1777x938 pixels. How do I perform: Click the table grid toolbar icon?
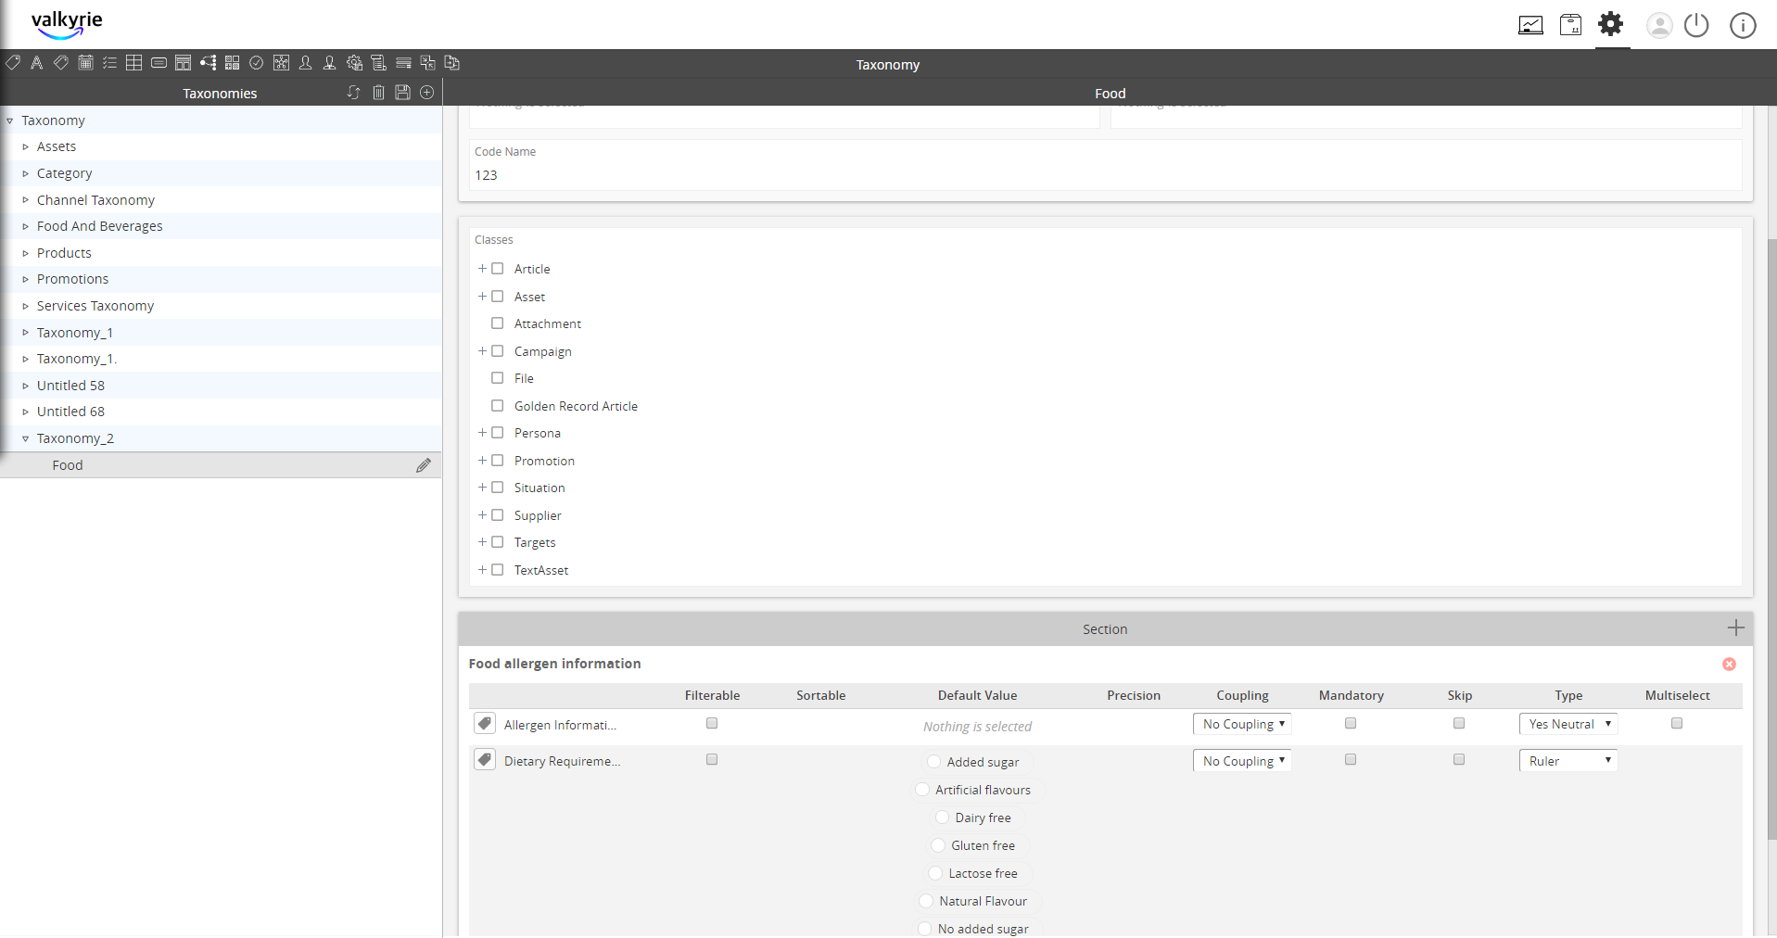(134, 63)
